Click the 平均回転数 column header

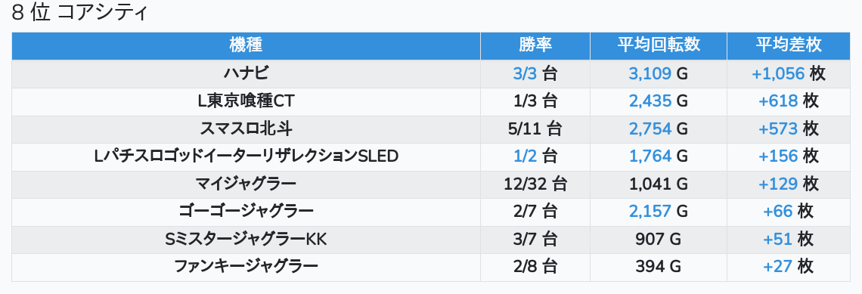[x=659, y=45]
